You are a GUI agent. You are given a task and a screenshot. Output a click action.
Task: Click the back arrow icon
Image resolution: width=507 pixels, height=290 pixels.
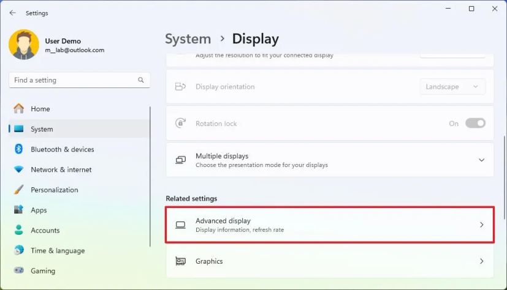(x=13, y=13)
